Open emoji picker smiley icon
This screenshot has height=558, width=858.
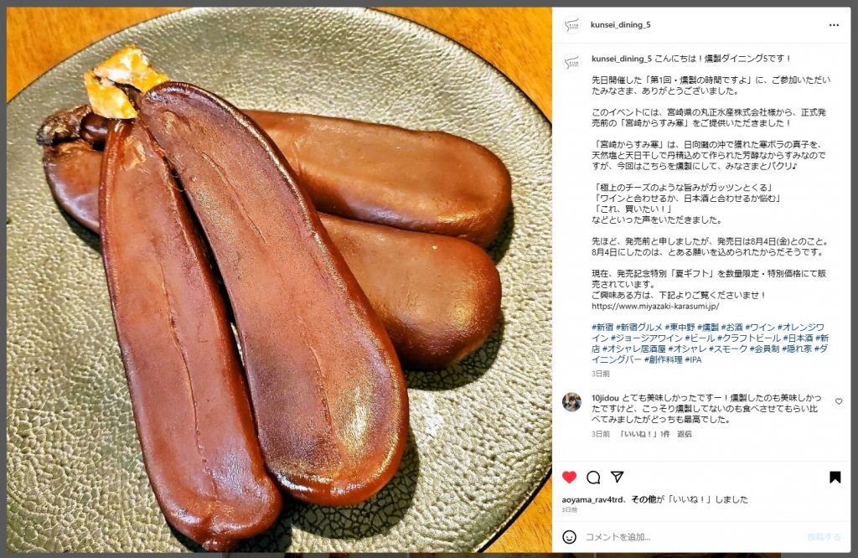pyautogui.click(x=569, y=537)
